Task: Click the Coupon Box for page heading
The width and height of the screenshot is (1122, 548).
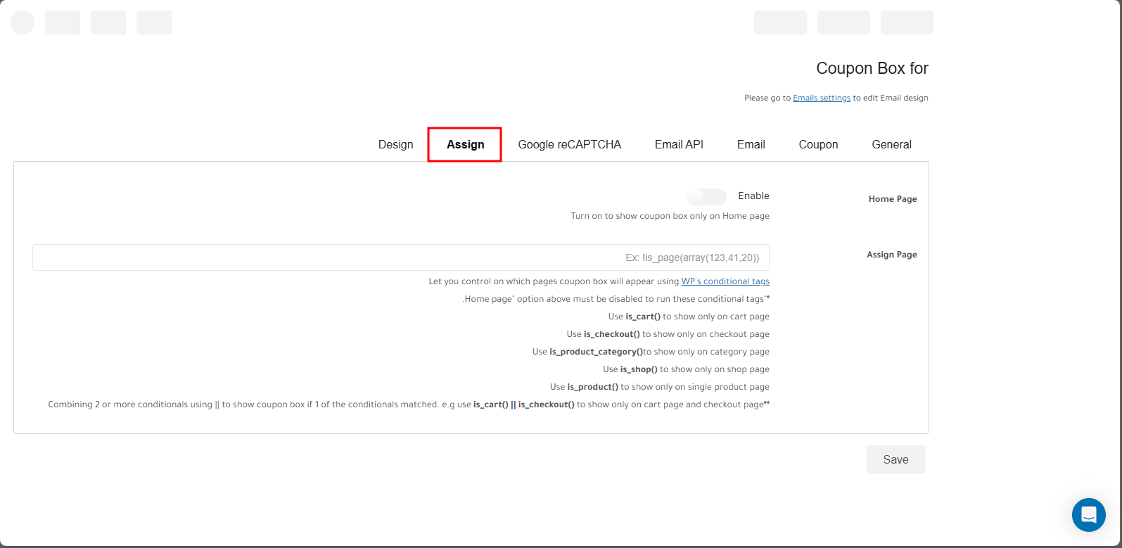Action: [872, 68]
